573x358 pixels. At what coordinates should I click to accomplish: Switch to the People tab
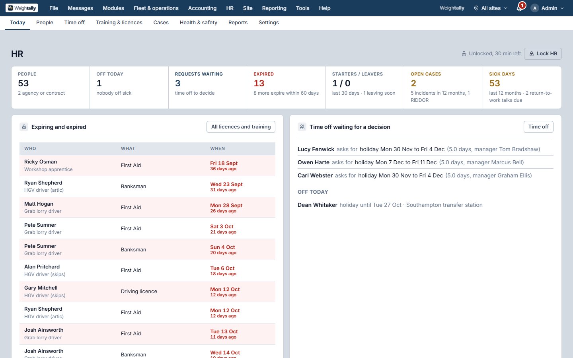tap(45, 23)
